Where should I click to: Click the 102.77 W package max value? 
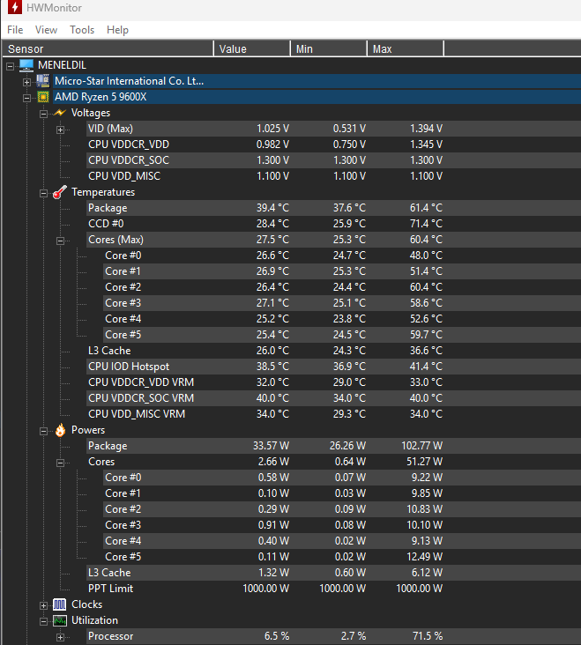click(421, 446)
